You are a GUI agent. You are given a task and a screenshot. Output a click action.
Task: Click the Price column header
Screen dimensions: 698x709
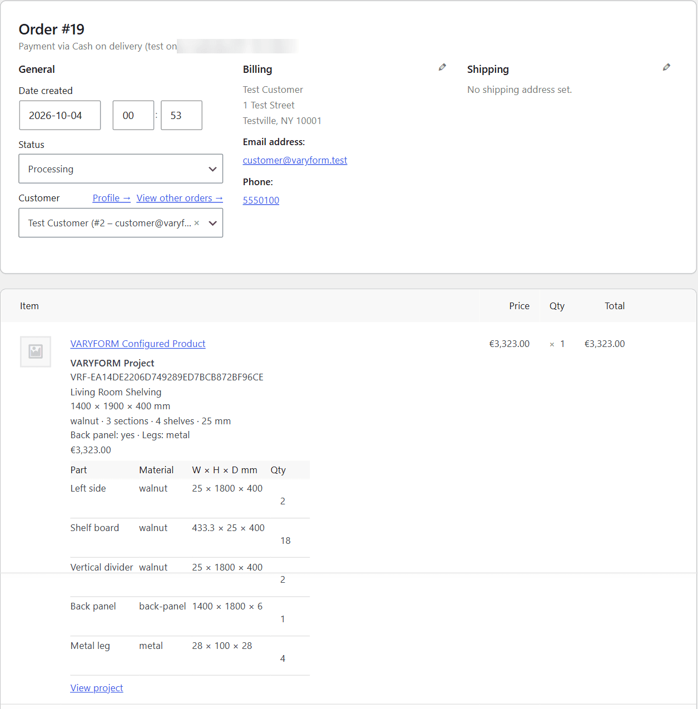(519, 306)
